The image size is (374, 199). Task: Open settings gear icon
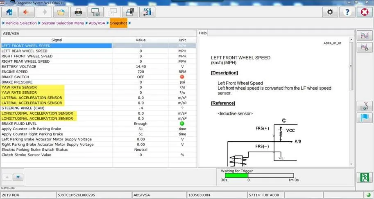(x=330, y=12)
